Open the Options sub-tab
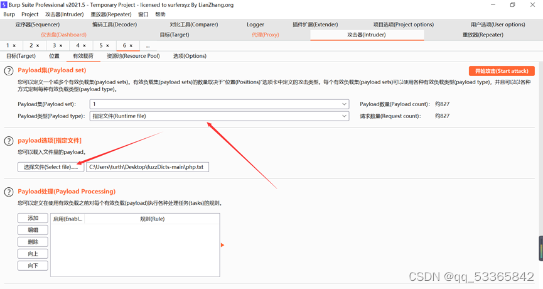Image resolution: width=543 pixels, height=289 pixels. pos(190,56)
